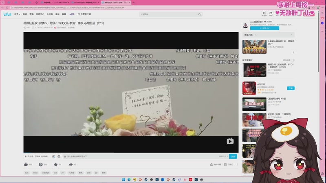
Task: Switch to the first titled browser tab
Action: pos(55,2)
